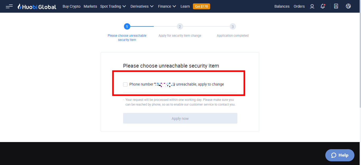Viewport: 361px width, 165px height.
Task: Click the page vertical scrollbar
Action: pyautogui.click(x=360, y=61)
